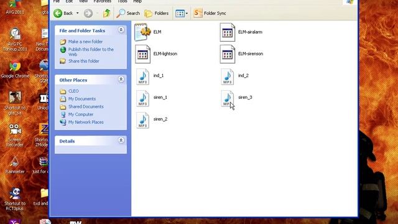Click the siren_2 file name
The image size is (398, 224).
[160, 119]
